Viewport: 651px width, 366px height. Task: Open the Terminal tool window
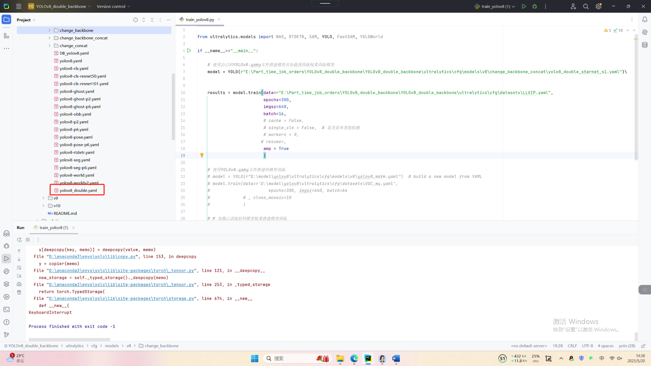coord(6,309)
